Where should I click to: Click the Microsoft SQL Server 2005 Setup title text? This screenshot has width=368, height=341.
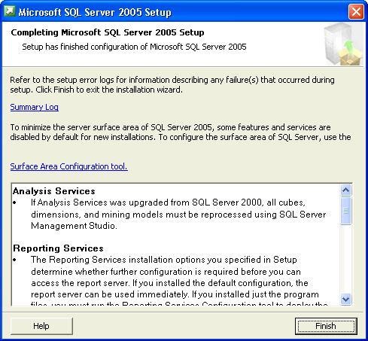pyautogui.click(x=95, y=12)
